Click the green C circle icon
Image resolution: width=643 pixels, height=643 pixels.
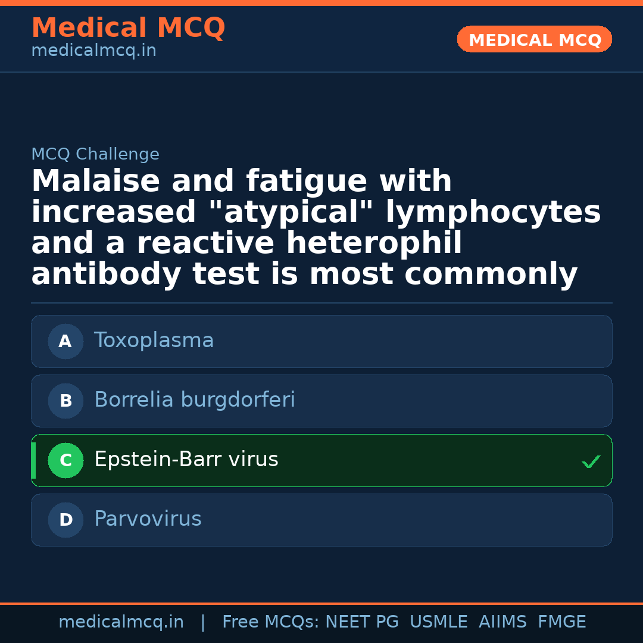[65, 460]
